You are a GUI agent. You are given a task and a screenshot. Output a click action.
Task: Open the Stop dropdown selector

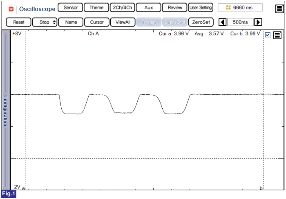click(x=45, y=22)
